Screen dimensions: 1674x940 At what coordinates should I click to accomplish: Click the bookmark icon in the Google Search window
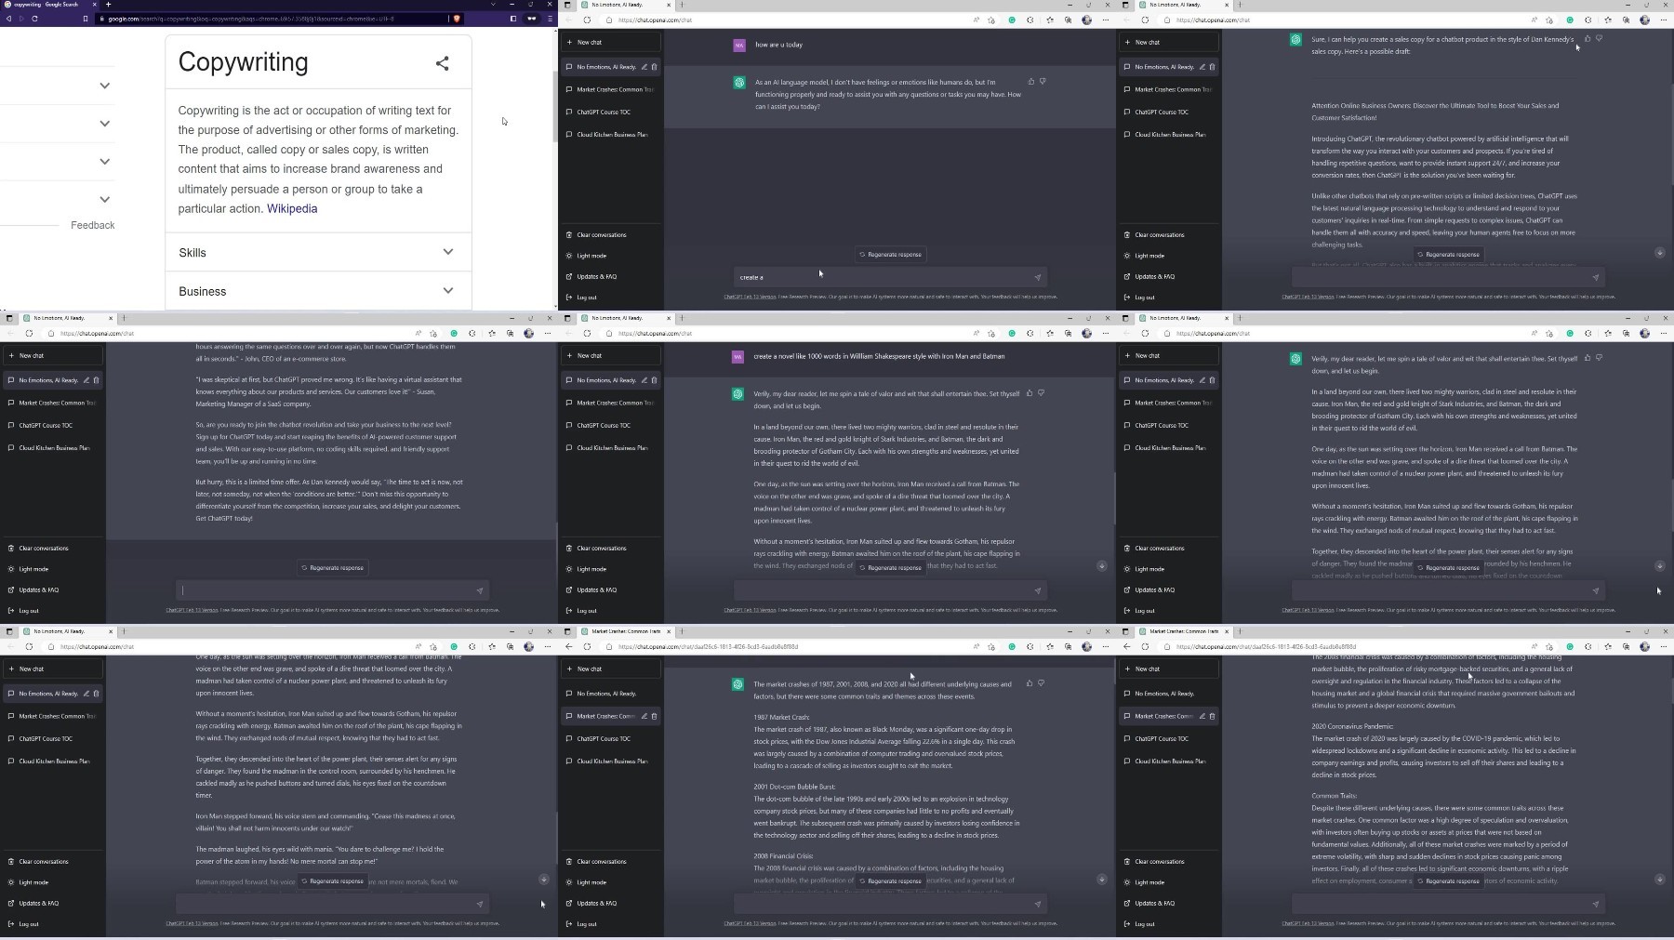(x=86, y=19)
